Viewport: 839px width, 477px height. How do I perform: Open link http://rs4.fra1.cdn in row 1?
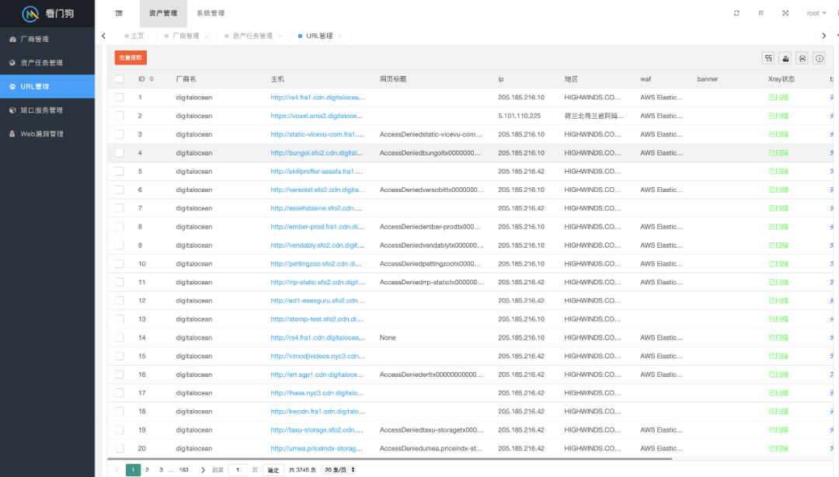[x=318, y=97]
